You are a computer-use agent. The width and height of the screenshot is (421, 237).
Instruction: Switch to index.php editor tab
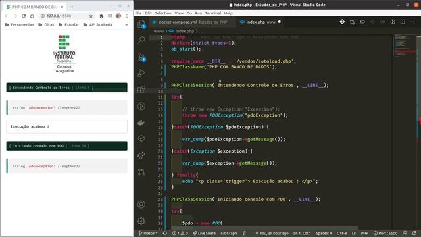pos(260,22)
